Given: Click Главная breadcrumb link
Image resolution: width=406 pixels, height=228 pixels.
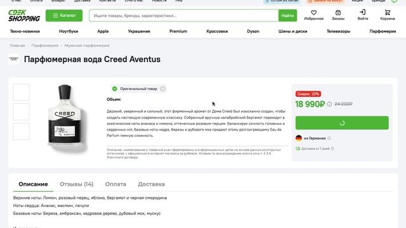Looking at the screenshot, I should (x=17, y=46).
